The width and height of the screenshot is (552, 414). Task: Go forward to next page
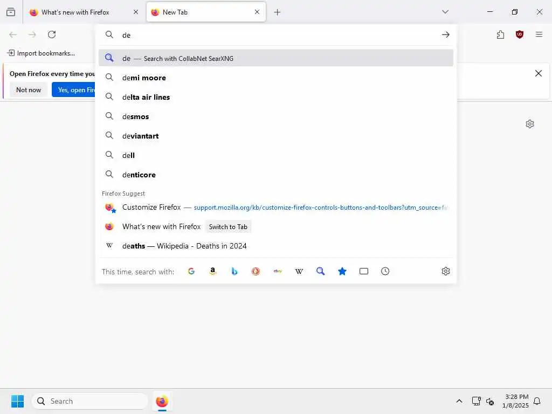[32, 34]
